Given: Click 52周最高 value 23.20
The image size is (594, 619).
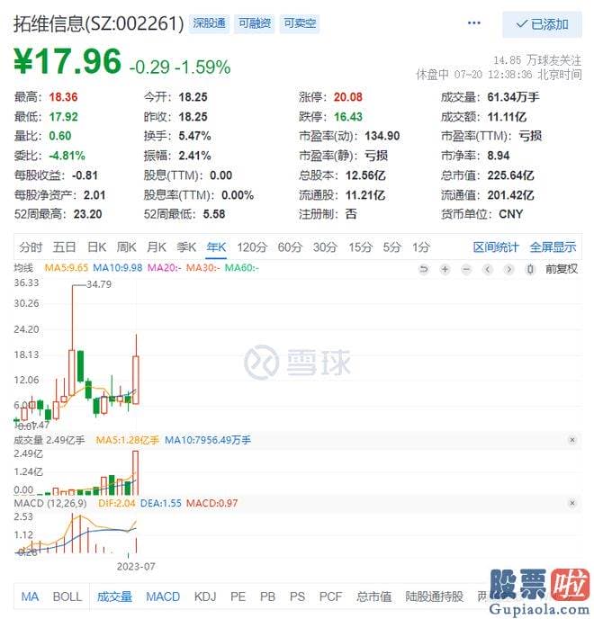Looking at the screenshot, I should pyautogui.click(x=87, y=214).
